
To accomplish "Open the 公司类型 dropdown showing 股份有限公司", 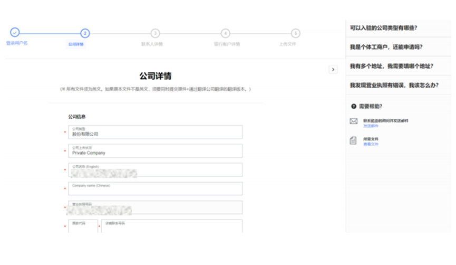I will coord(157,132).
